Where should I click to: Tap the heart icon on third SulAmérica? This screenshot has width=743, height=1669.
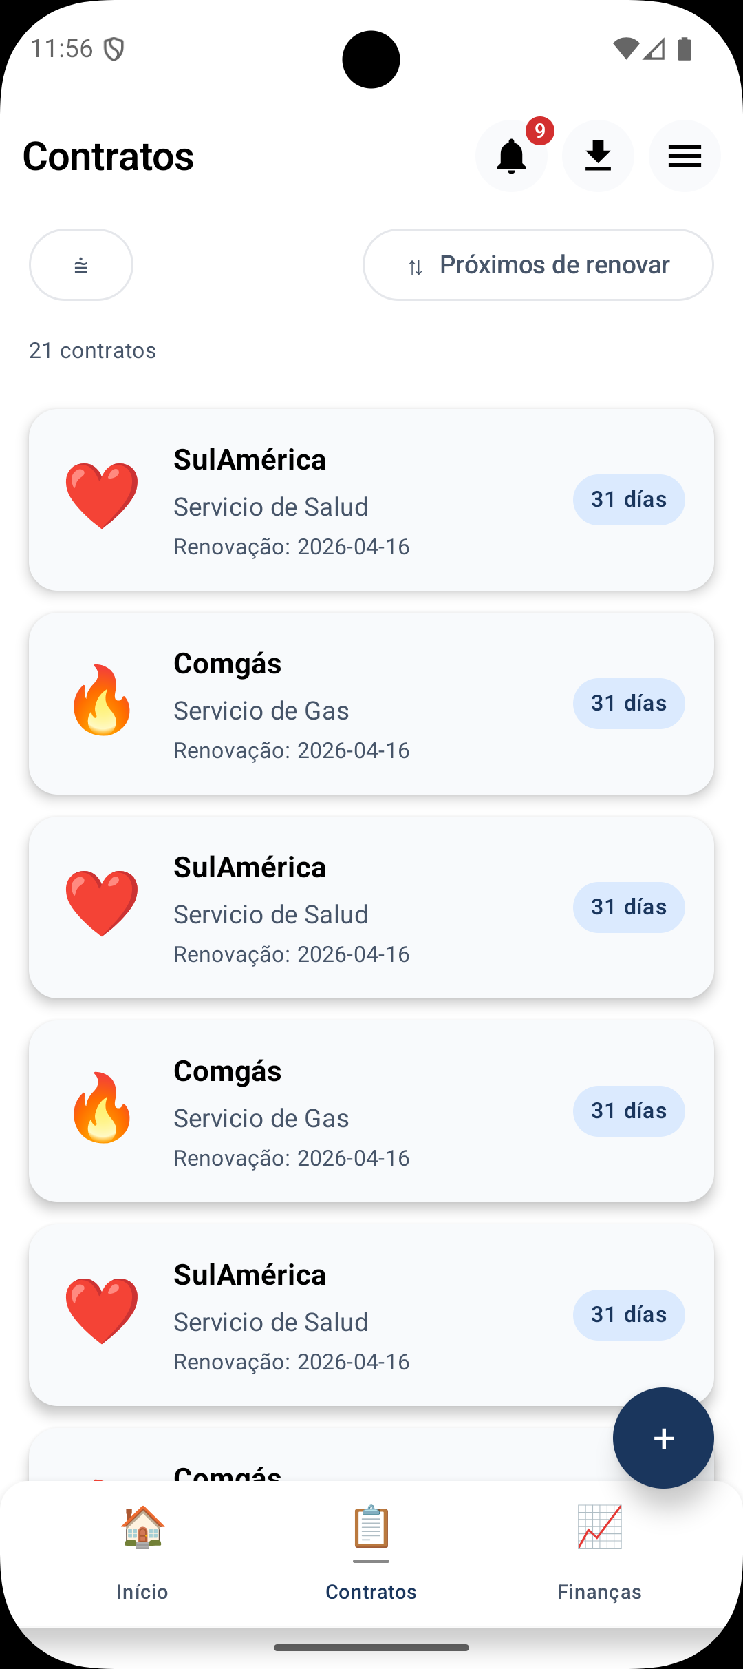click(102, 1311)
